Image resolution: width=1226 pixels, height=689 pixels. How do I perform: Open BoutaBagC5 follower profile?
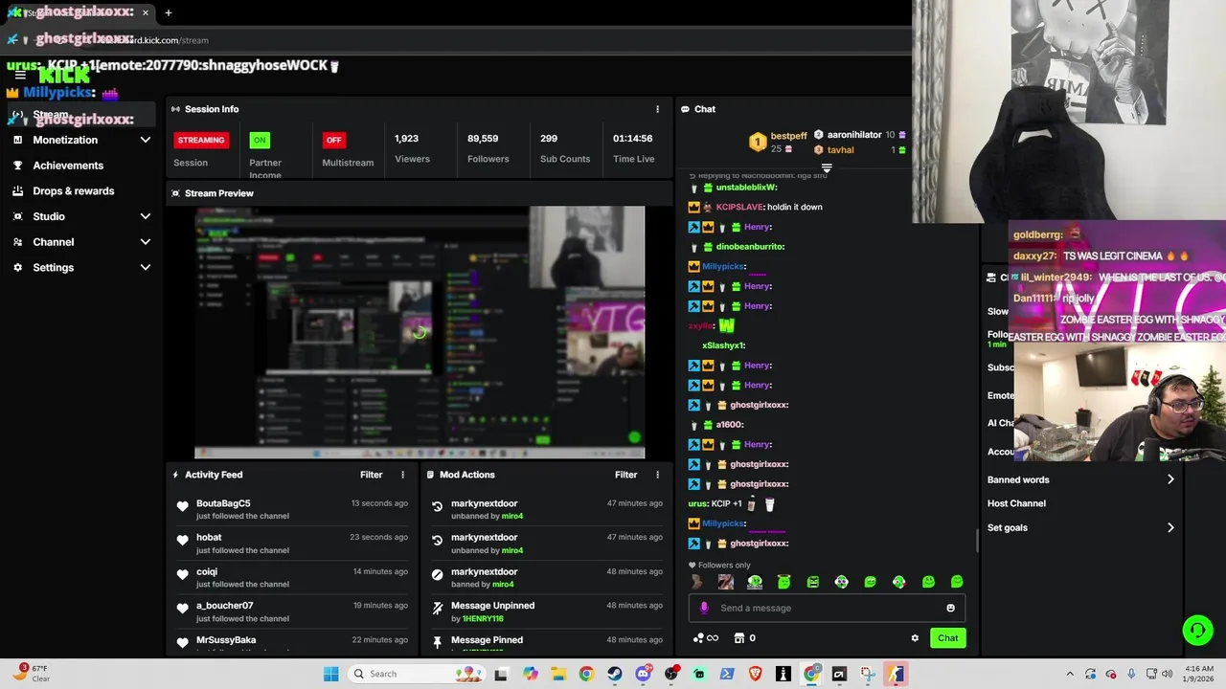pos(223,503)
